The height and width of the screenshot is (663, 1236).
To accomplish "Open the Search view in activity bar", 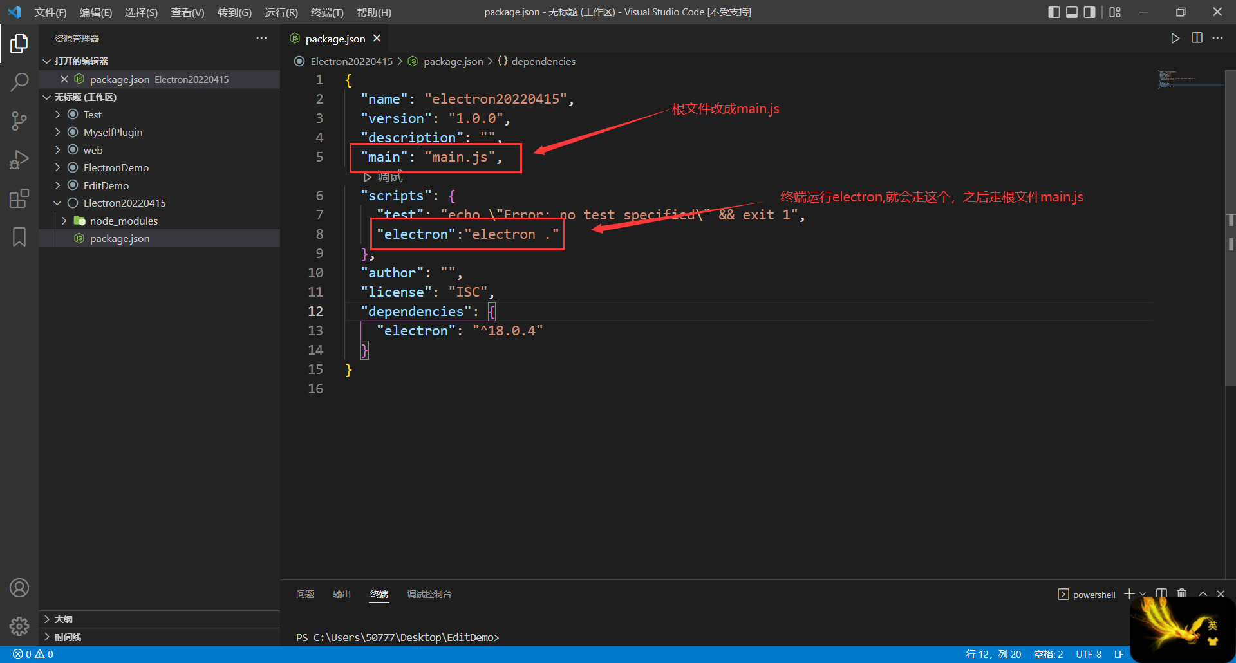I will click(x=19, y=82).
